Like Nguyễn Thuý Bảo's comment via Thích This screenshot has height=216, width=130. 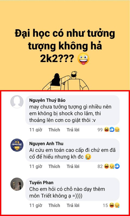tap(54, 130)
